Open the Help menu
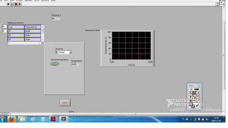 point(54,0)
